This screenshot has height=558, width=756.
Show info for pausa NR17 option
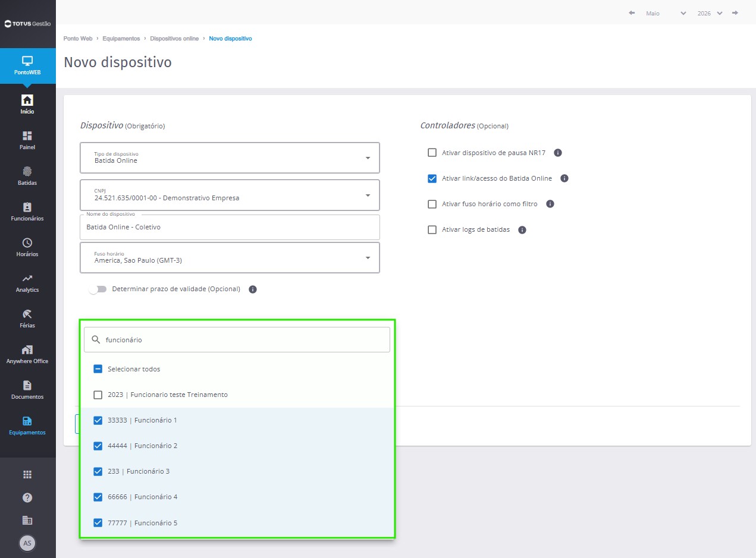[558, 153]
